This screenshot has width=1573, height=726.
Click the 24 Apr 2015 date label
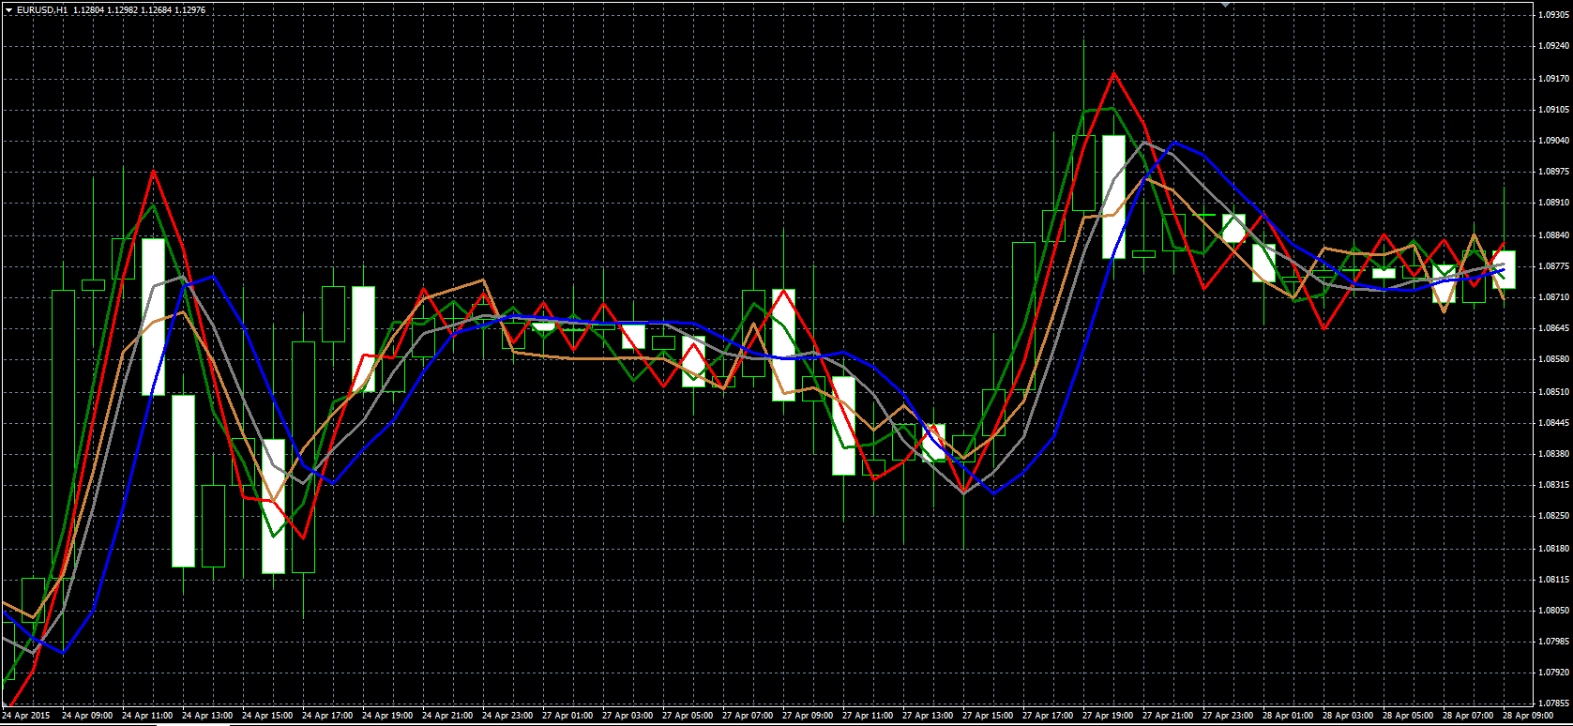26,716
